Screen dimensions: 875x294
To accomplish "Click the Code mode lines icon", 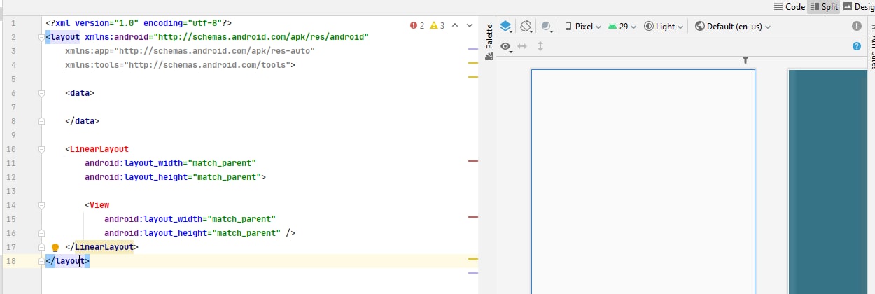I will click(778, 6).
